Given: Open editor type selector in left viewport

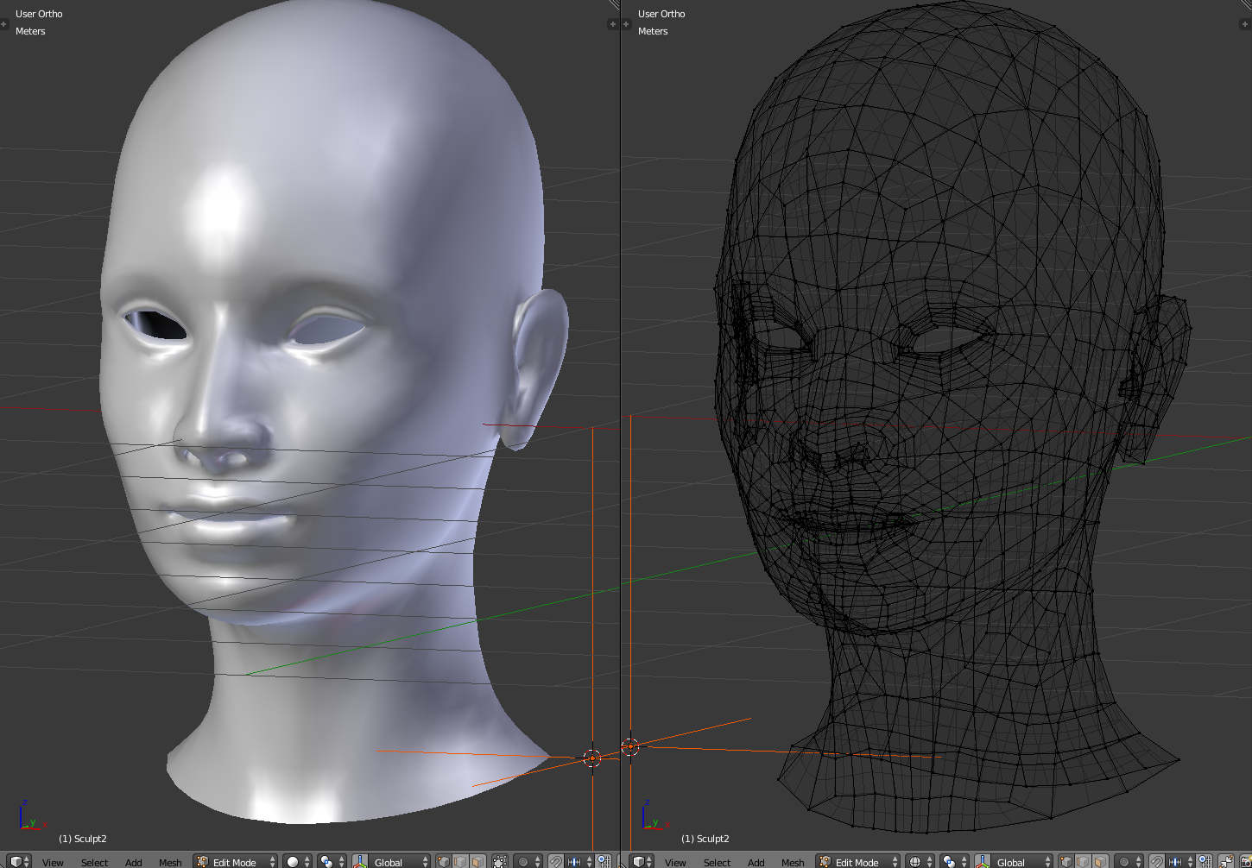Looking at the screenshot, I should point(20,861).
